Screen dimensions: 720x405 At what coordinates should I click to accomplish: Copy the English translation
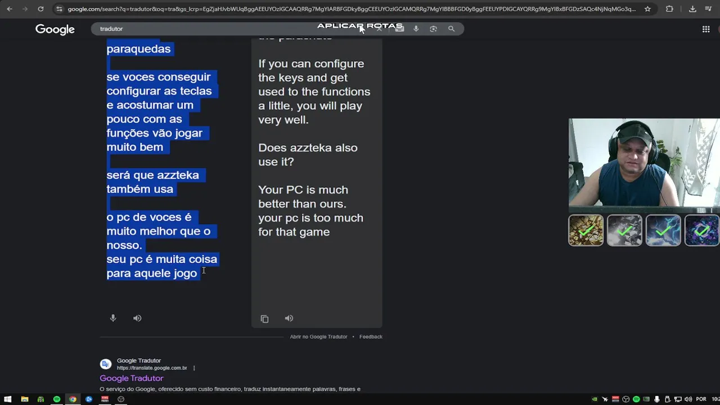point(264,319)
